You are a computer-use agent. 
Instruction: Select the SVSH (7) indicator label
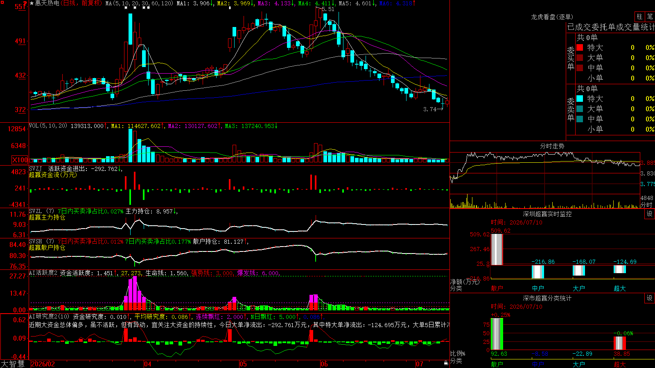[41, 242]
